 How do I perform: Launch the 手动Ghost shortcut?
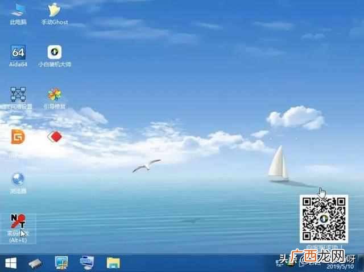pyautogui.click(x=55, y=14)
